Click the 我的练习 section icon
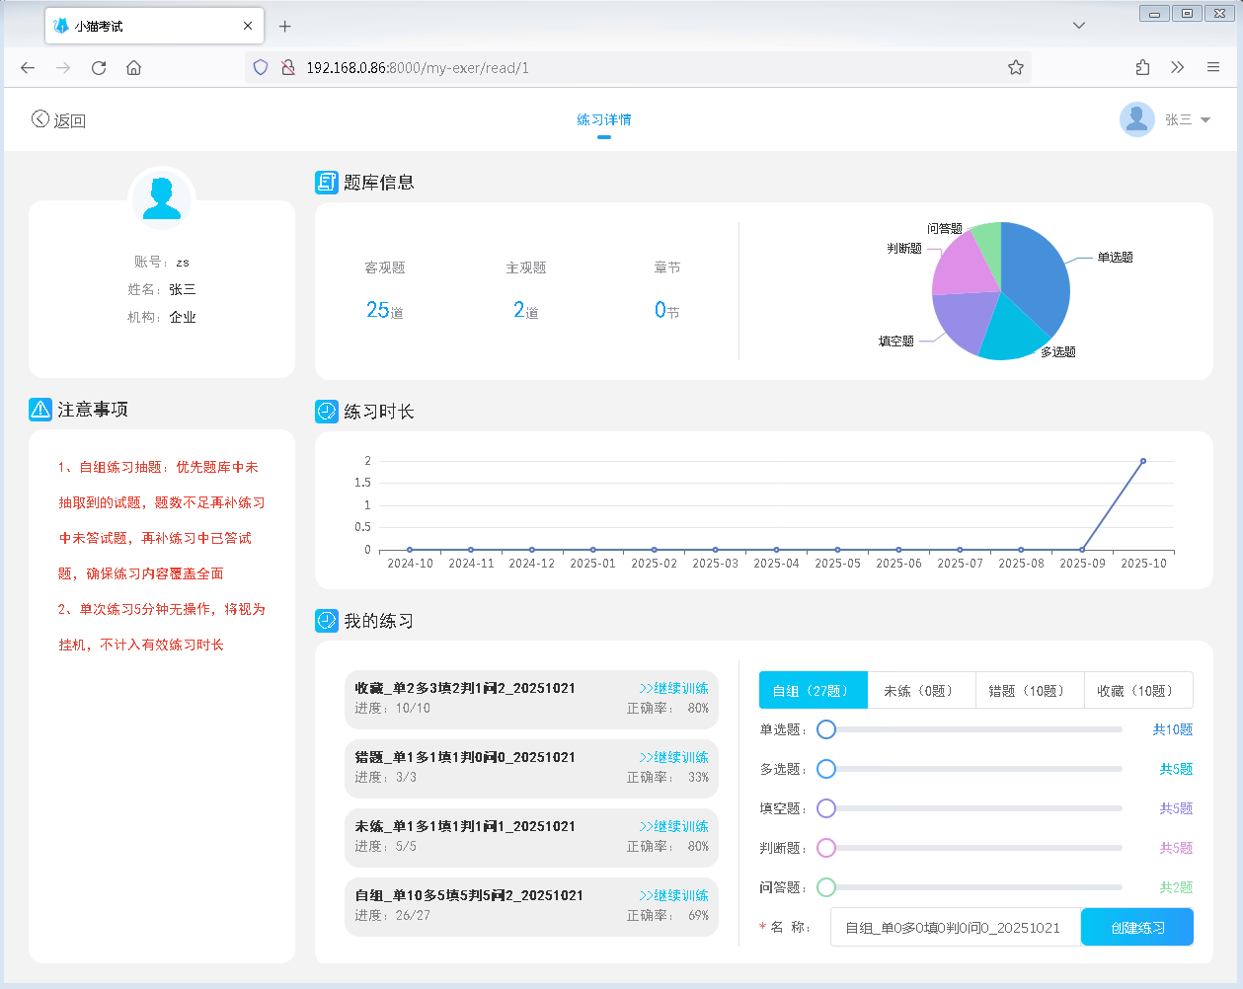Screen dimensions: 1243x989 tap(327, 621)
